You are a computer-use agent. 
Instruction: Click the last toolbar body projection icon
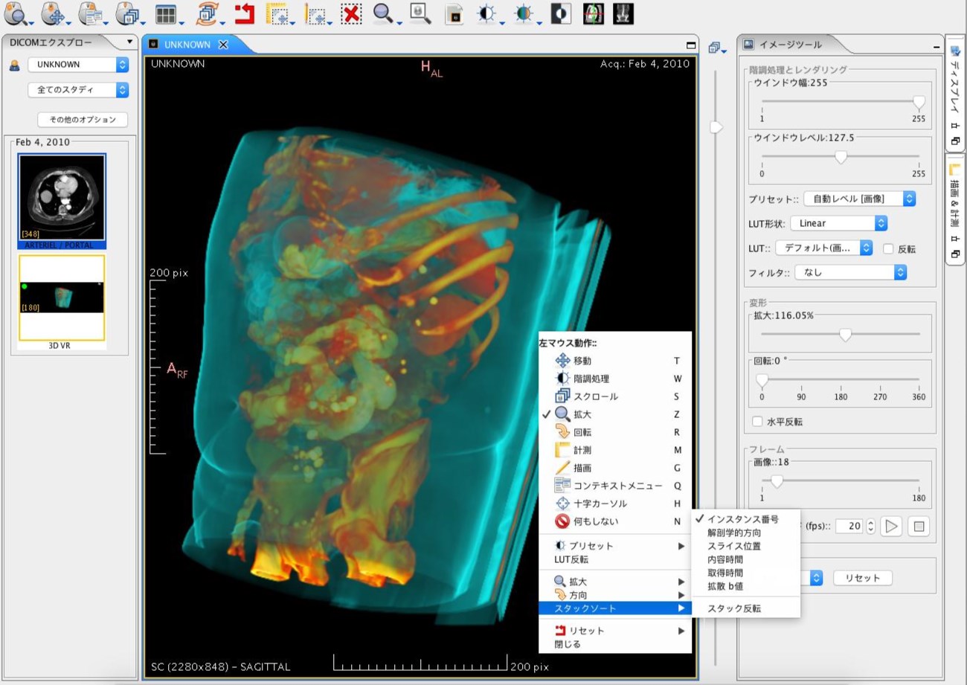623,13
